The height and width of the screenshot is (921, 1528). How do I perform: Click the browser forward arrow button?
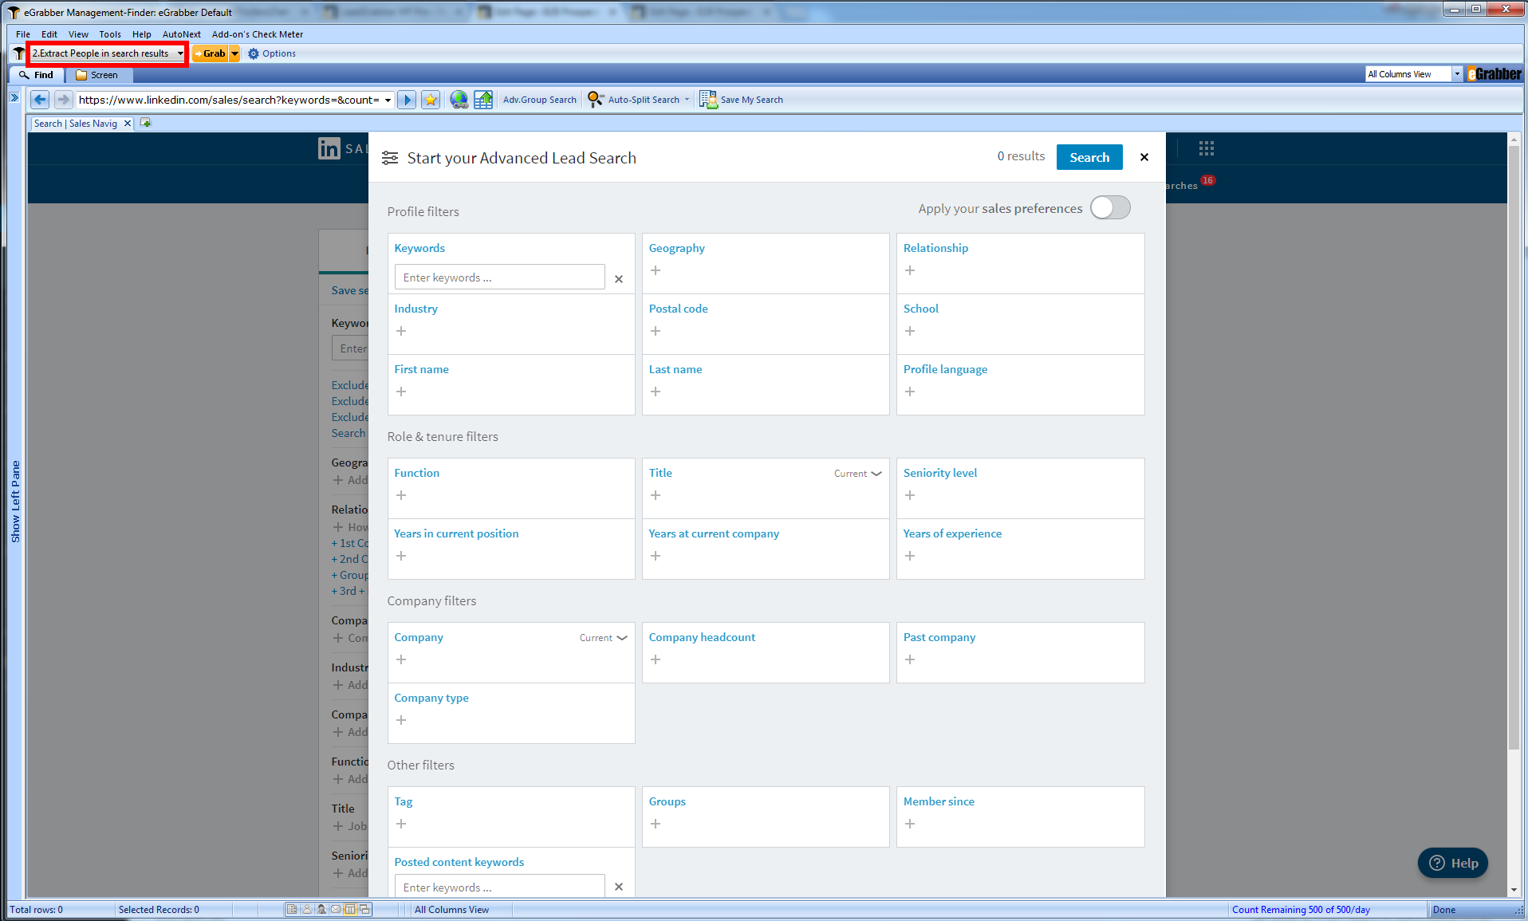click(64, 100)
